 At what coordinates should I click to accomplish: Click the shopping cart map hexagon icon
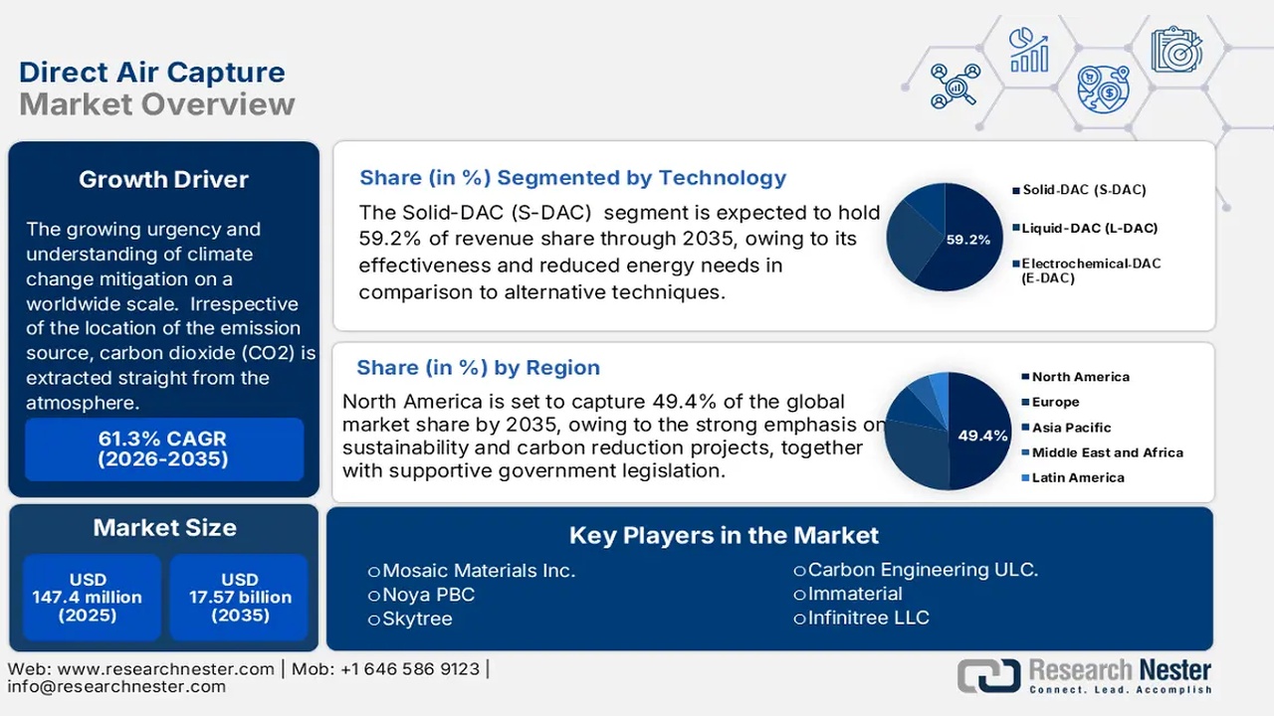coord(1104,88)
